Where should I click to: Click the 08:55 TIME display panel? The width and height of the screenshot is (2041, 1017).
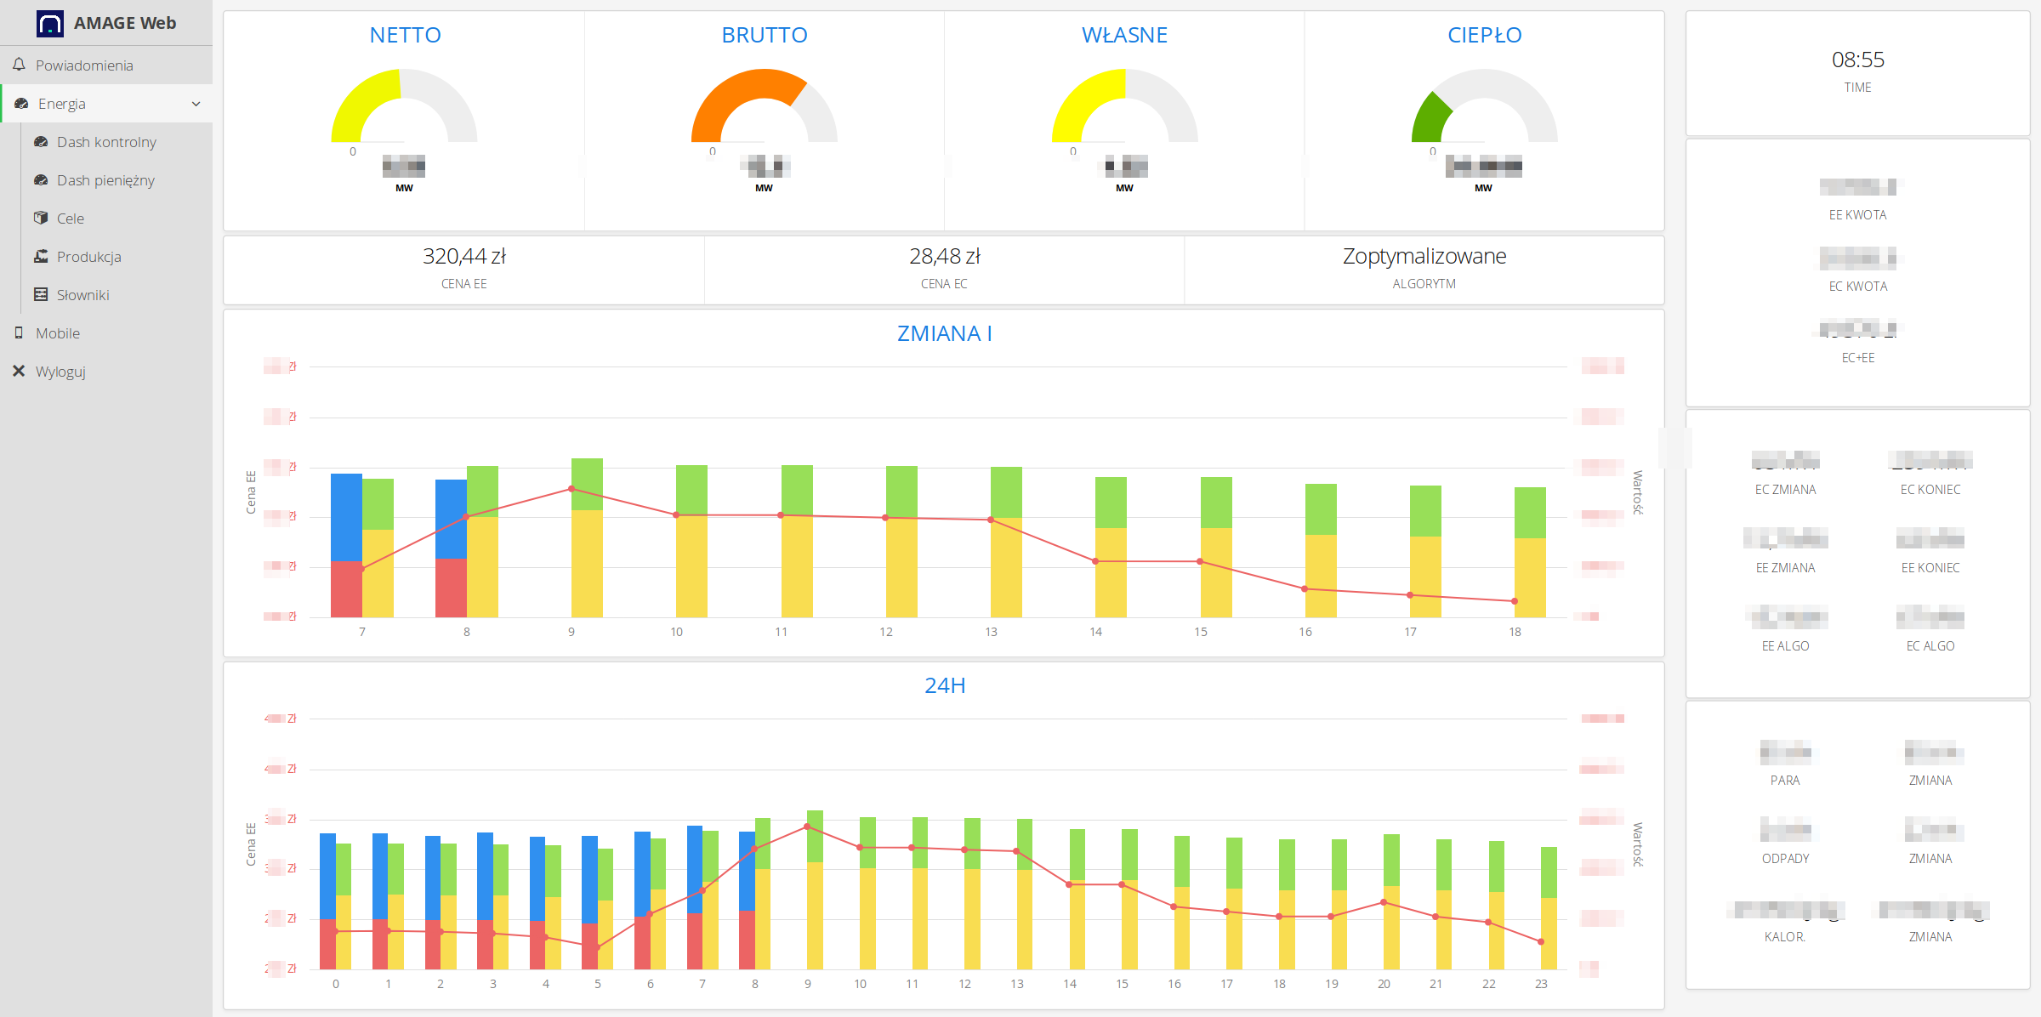(x=1857, y=60)
